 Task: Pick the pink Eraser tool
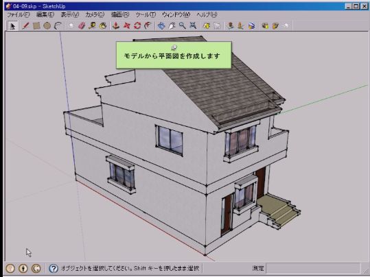pyautogui.click(x=82, y=25)
